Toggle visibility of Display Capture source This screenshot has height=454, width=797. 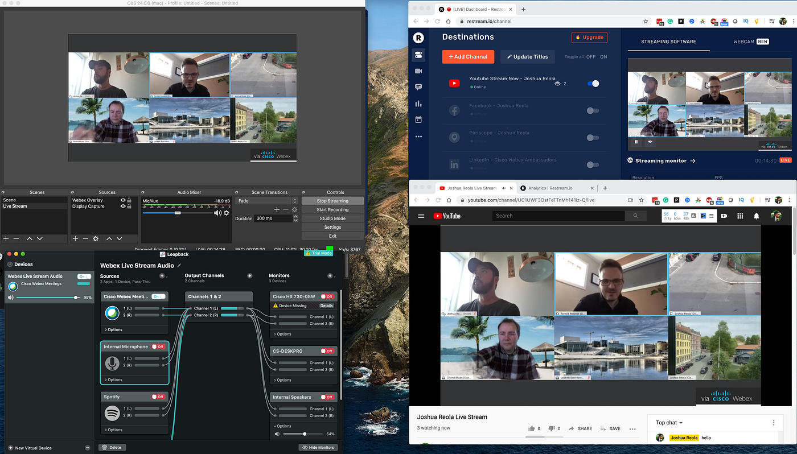(123, 207)
